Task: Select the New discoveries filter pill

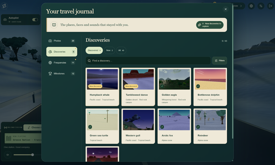Action: (x=110, y=50)
